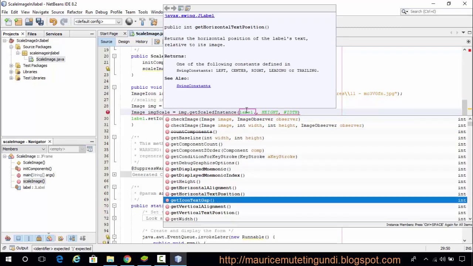
Task: Toggle Sort by Source in Navigator
Action: pyautogui.click(x=82, y=239)
